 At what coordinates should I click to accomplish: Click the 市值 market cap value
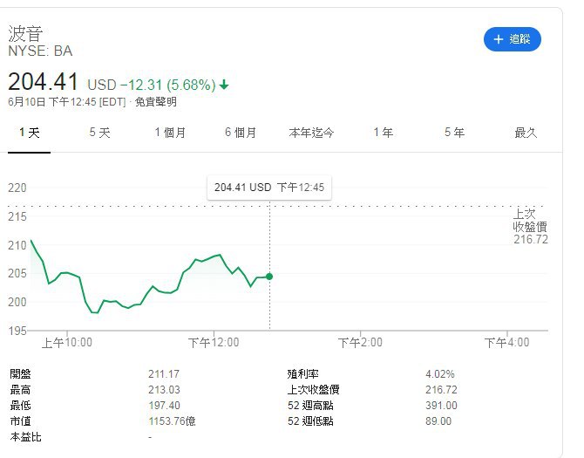171,421
